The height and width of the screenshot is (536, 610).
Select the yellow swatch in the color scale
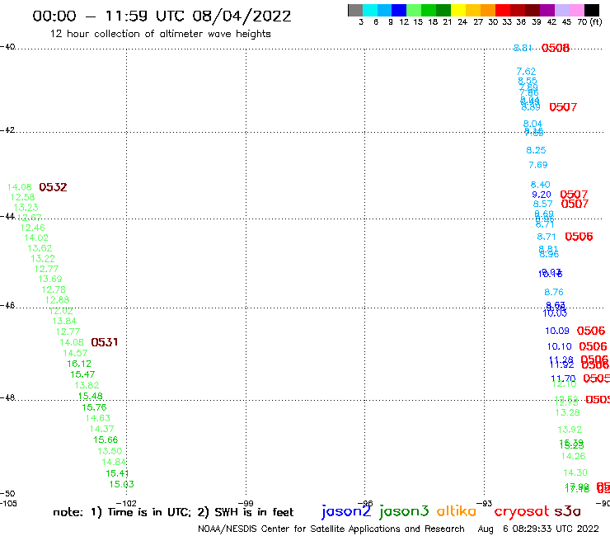458,10
